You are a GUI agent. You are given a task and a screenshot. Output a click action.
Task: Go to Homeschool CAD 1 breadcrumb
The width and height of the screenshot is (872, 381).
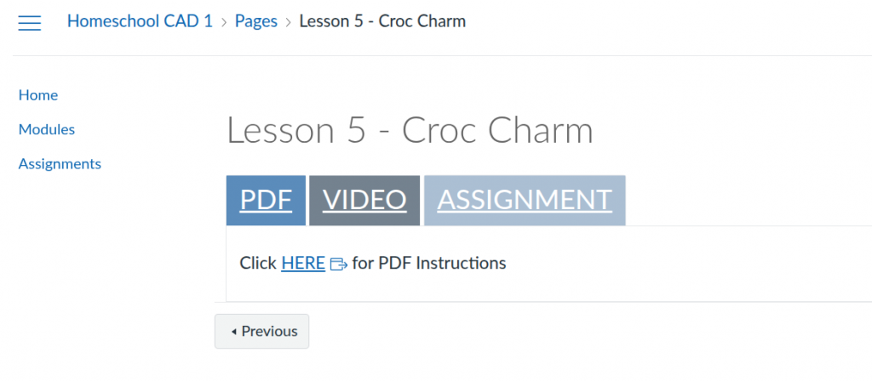click(140, 21)
